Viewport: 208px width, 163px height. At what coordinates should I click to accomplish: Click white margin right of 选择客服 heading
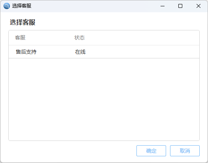(117, 22)
